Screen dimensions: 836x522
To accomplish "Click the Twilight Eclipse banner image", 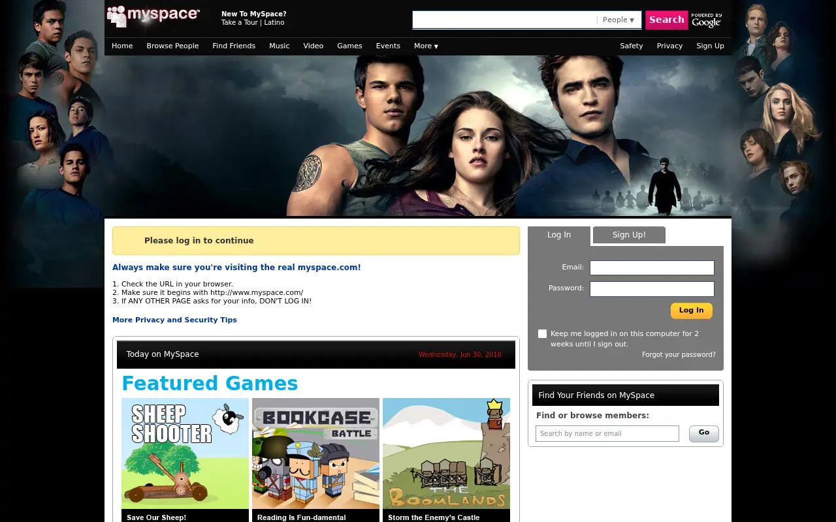I will [x=418, y=136].
